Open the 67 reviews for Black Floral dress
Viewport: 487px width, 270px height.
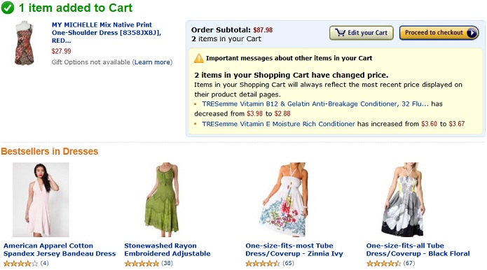point(409,264)
